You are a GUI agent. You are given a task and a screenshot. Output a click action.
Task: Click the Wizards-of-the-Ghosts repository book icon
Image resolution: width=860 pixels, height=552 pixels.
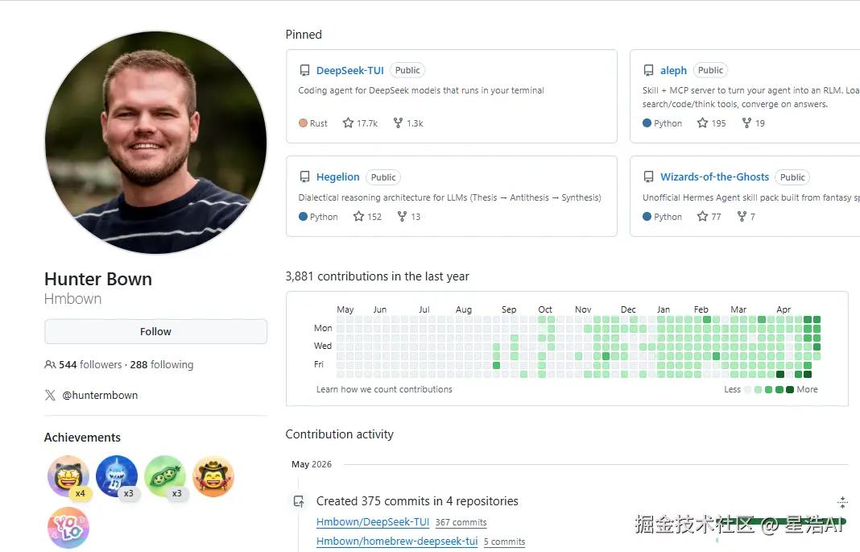click(648, 176)
